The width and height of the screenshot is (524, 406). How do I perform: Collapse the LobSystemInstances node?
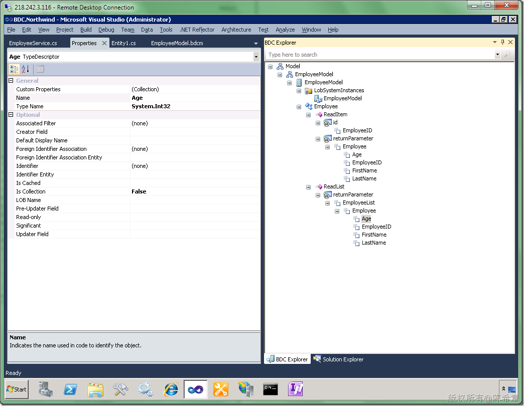299,91
